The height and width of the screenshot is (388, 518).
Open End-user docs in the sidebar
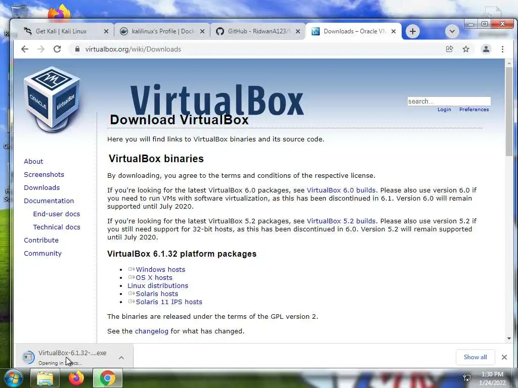(57, 214)
